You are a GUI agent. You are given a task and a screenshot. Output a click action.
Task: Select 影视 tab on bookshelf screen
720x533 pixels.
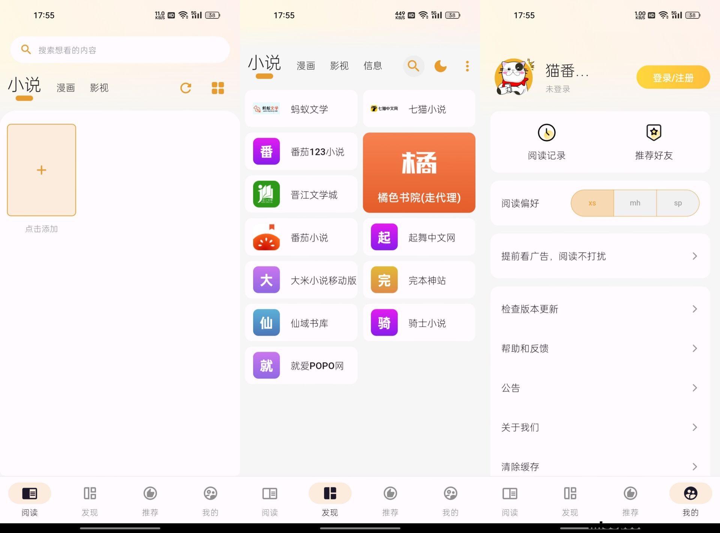tap(99, 88)
